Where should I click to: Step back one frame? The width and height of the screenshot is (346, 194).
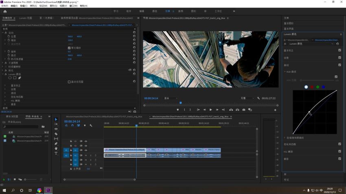(x=205, y=110)
